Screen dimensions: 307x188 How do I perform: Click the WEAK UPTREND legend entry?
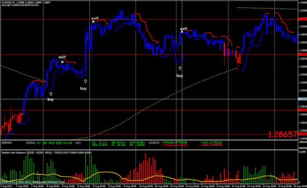point(211,142)
